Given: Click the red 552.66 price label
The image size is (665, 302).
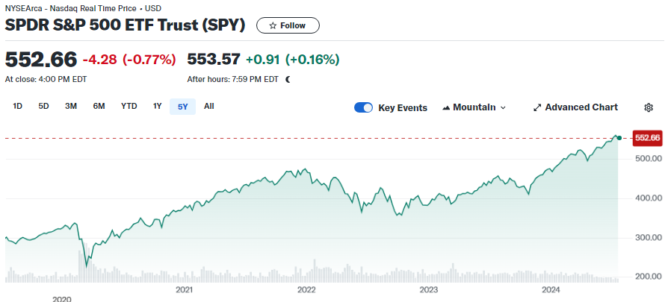Looking at the screenshot, I should tap(647, 138).
